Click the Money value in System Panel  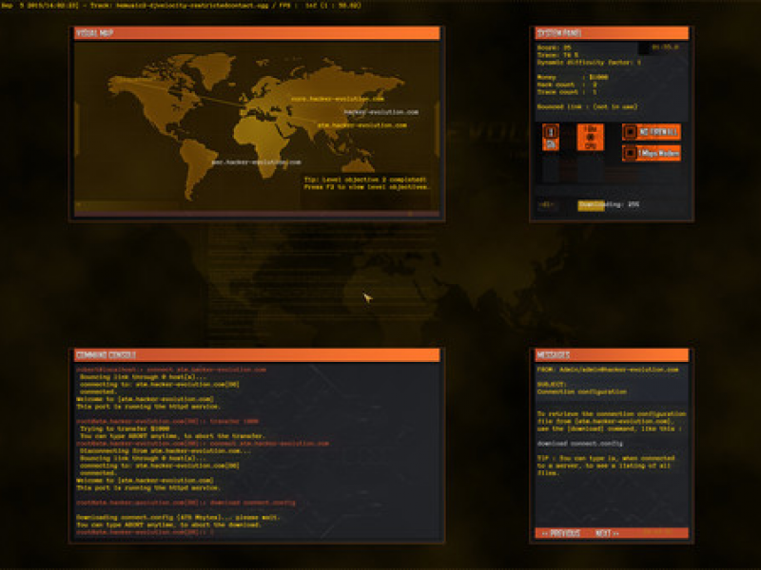tap(598, 77)
